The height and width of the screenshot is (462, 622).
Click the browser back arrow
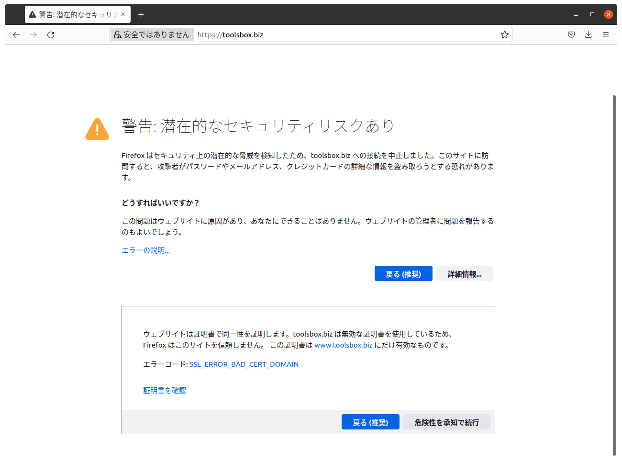[16, 34]
